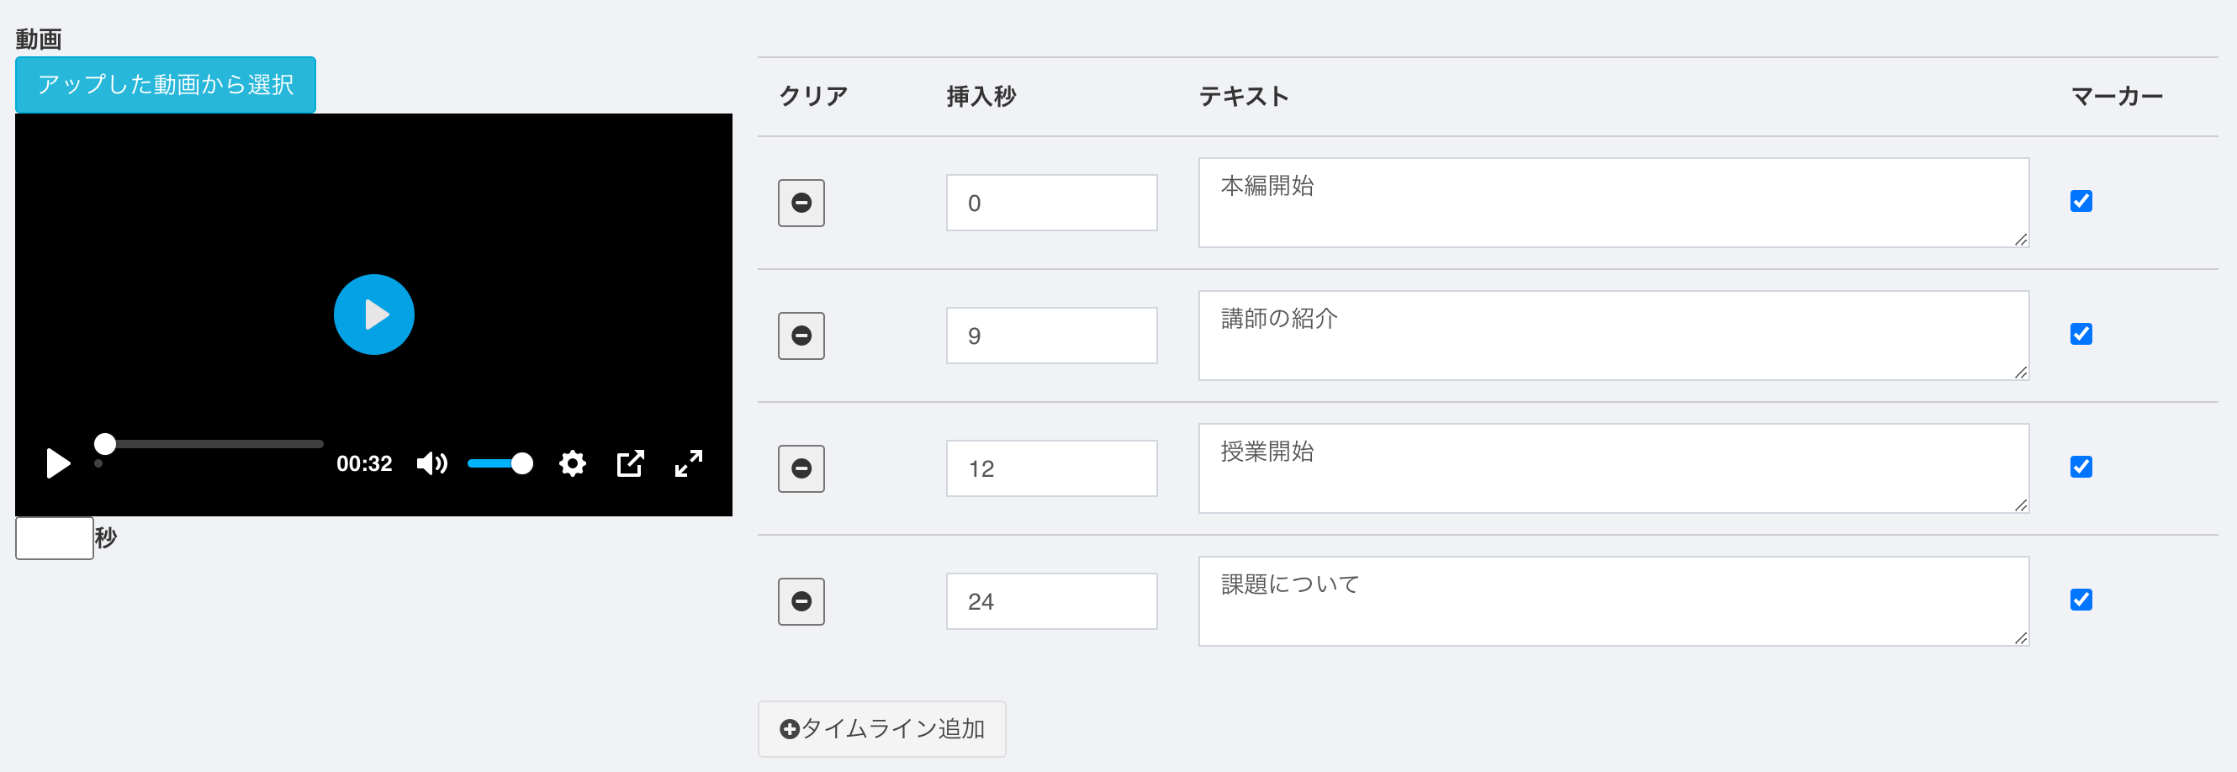
Task: Start playback with the small play icon
Action: [x=57, y=463]
